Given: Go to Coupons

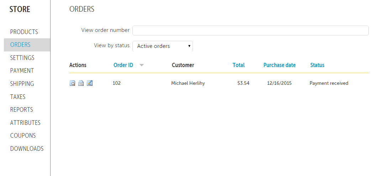Looking at the screenshot, I should 23,136.
